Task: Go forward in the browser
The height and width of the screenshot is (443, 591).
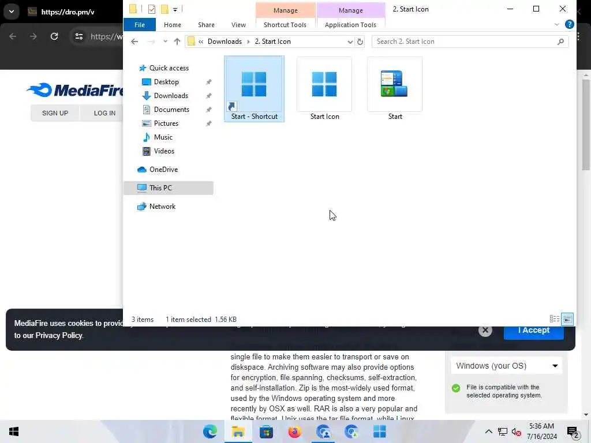Action: point(33,36)
